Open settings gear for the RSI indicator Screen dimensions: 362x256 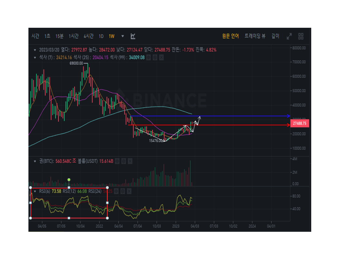click(x=123, y=191)
